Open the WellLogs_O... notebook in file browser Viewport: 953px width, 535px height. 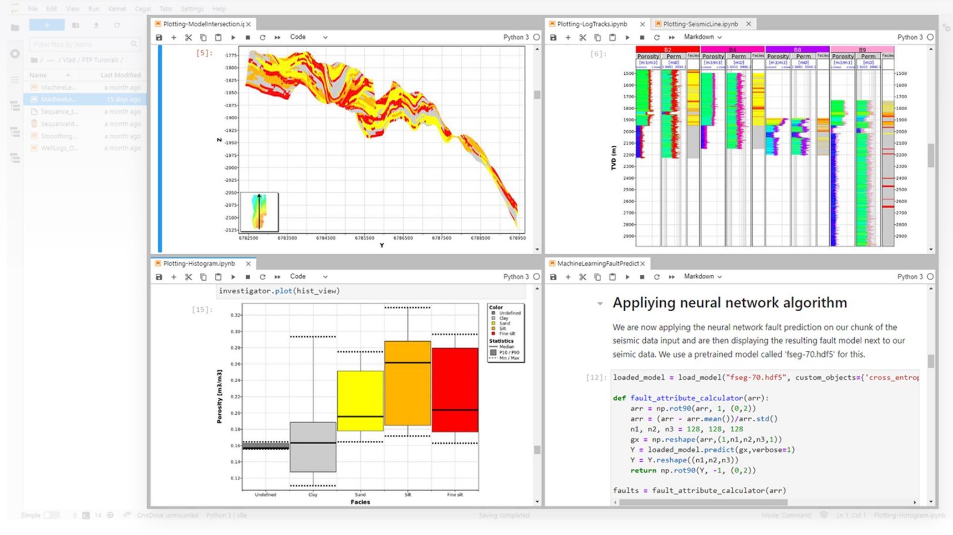[85, 148]
